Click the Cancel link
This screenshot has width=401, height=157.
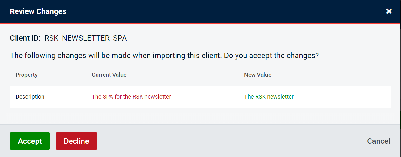click(378, 141)
